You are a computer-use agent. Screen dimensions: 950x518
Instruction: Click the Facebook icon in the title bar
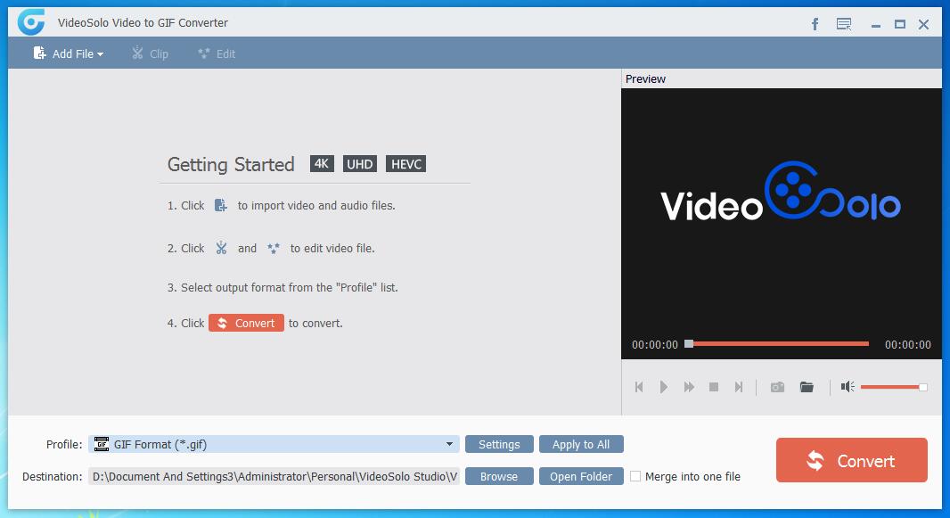(x=815, y=24)
